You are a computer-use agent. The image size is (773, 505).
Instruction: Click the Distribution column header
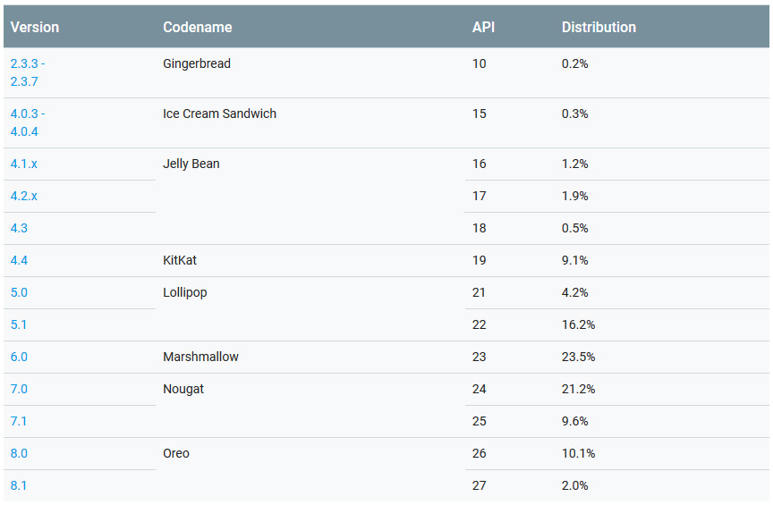click(599, 27)
